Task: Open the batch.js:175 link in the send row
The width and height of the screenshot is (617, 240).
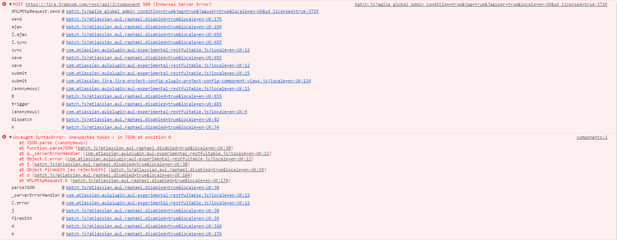Action: pyautogui.click(x=144, y=19)
